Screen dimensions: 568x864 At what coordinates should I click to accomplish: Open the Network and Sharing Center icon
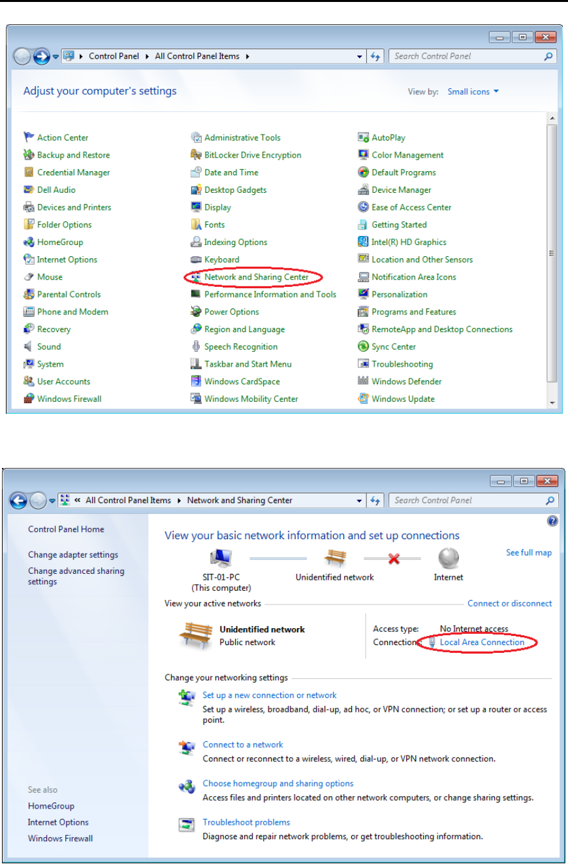point(196,277)
